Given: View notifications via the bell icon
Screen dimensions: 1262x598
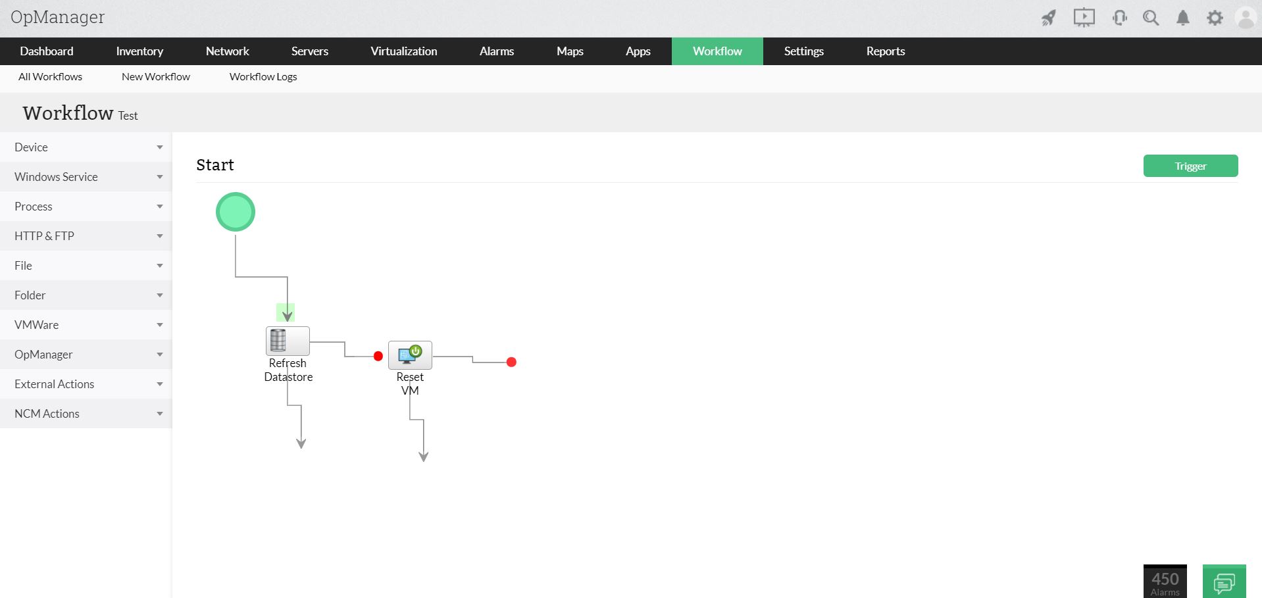Looking at the screenshot, I should [x=1182, y=18].
